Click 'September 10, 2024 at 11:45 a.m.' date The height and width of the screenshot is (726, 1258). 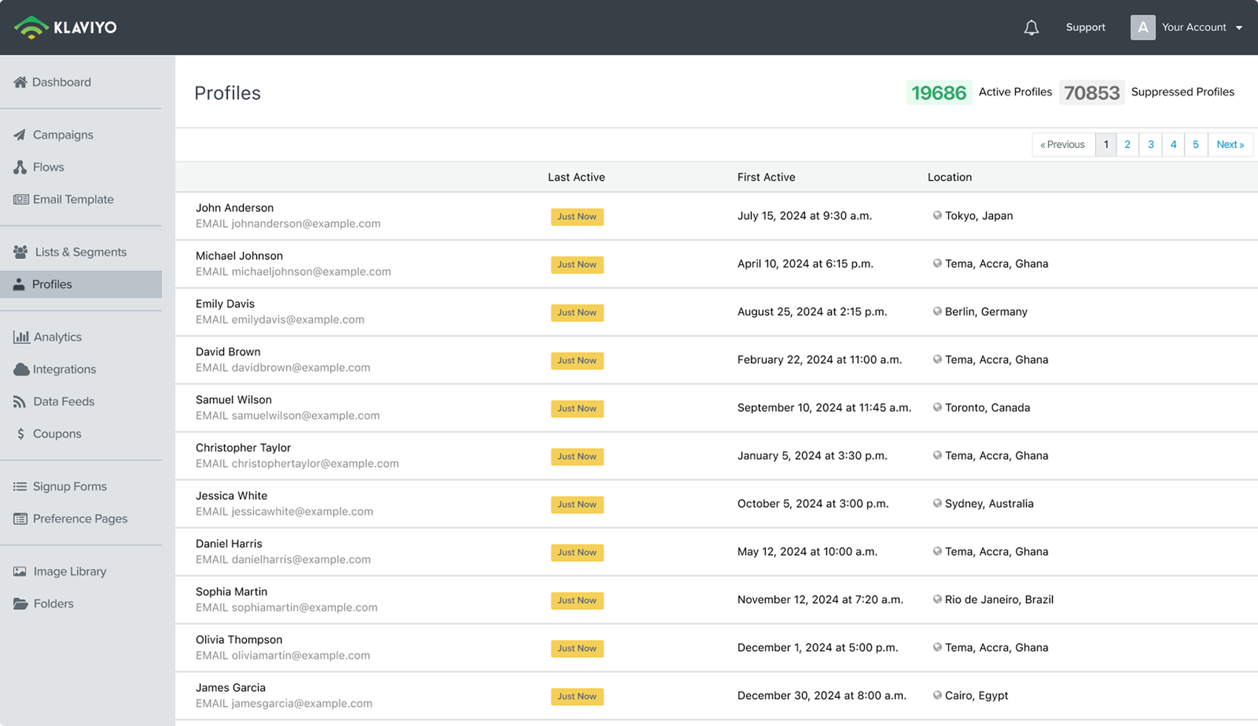tap(824, 408)
